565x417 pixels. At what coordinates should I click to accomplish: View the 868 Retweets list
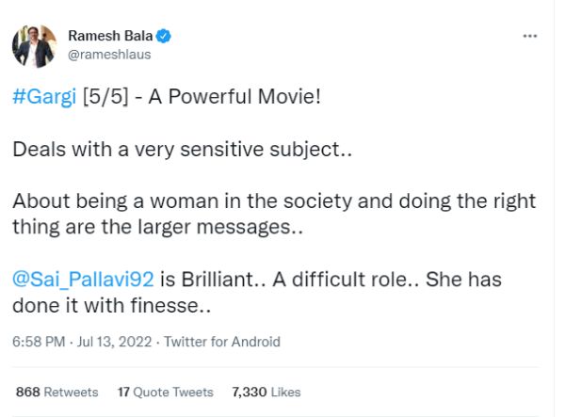(57, 392)
